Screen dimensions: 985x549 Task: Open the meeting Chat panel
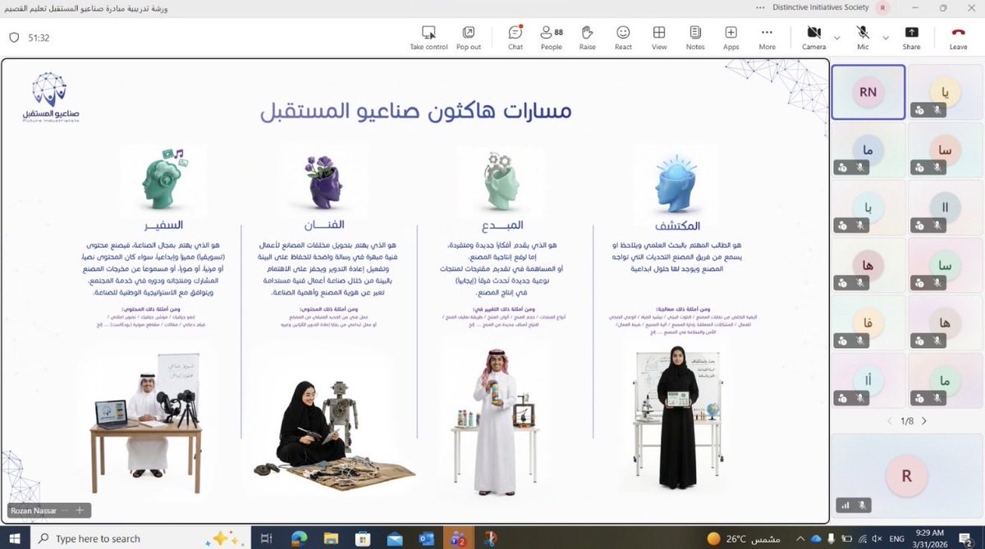click(515, 38)
